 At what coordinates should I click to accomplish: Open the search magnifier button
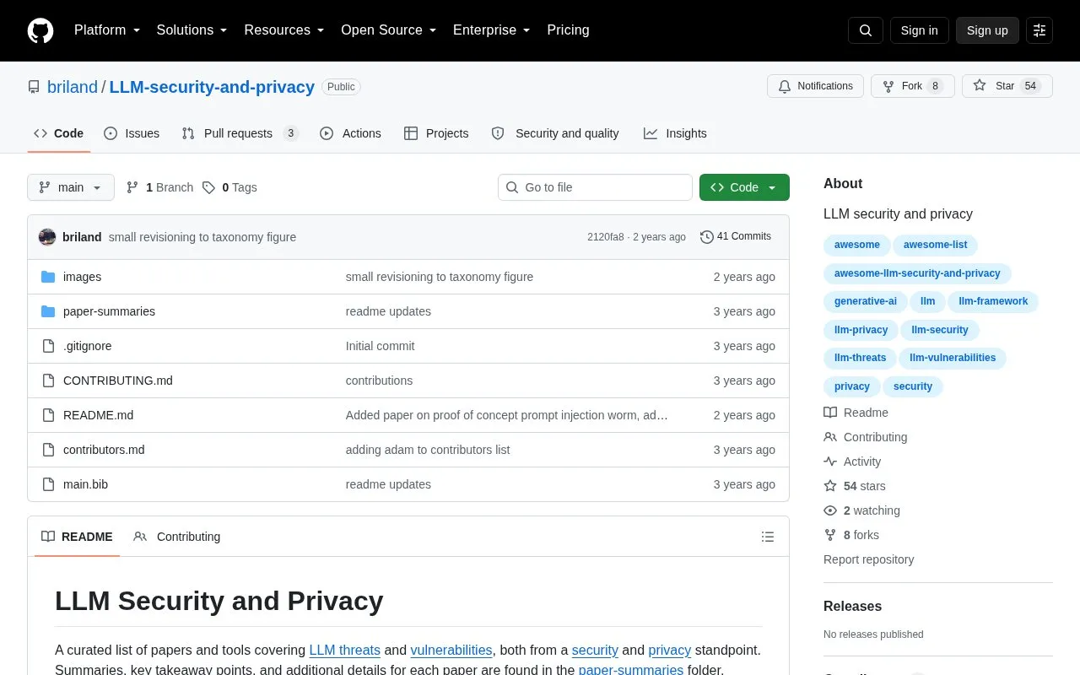click(x=866, y=30)
